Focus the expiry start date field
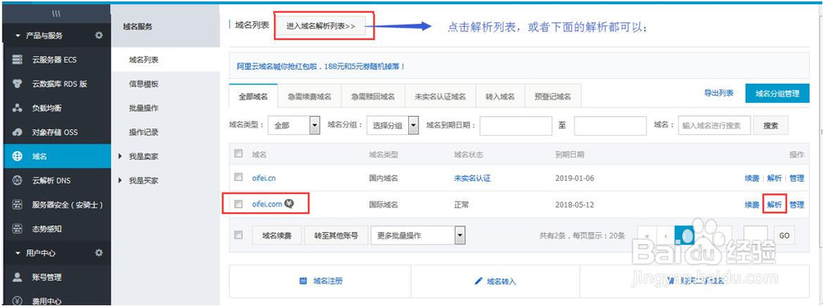Image resolution: width=823 pixels, height=306 pixels. [x=515, y=126]
